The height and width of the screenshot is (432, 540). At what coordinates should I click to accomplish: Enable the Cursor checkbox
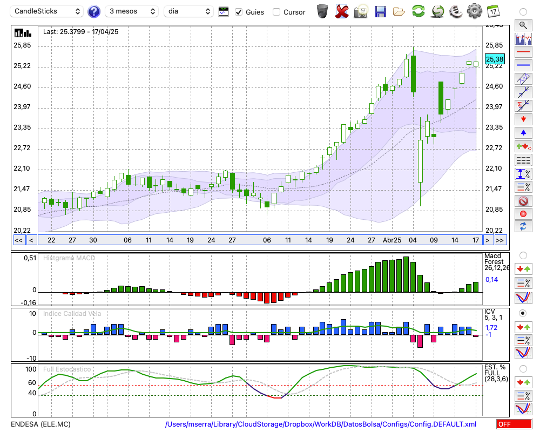(x=276, y=12)
